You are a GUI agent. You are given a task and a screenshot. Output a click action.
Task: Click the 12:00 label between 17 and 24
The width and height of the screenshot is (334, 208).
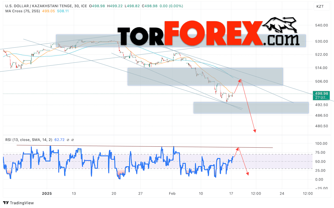(256, 193)
